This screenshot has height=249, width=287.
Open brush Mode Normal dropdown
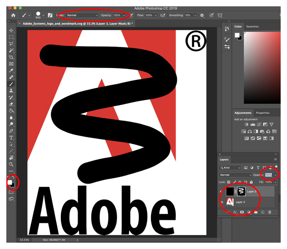tap(82, 15)
